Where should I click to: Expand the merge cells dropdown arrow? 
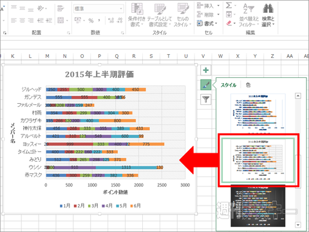[x=67, y=21]
